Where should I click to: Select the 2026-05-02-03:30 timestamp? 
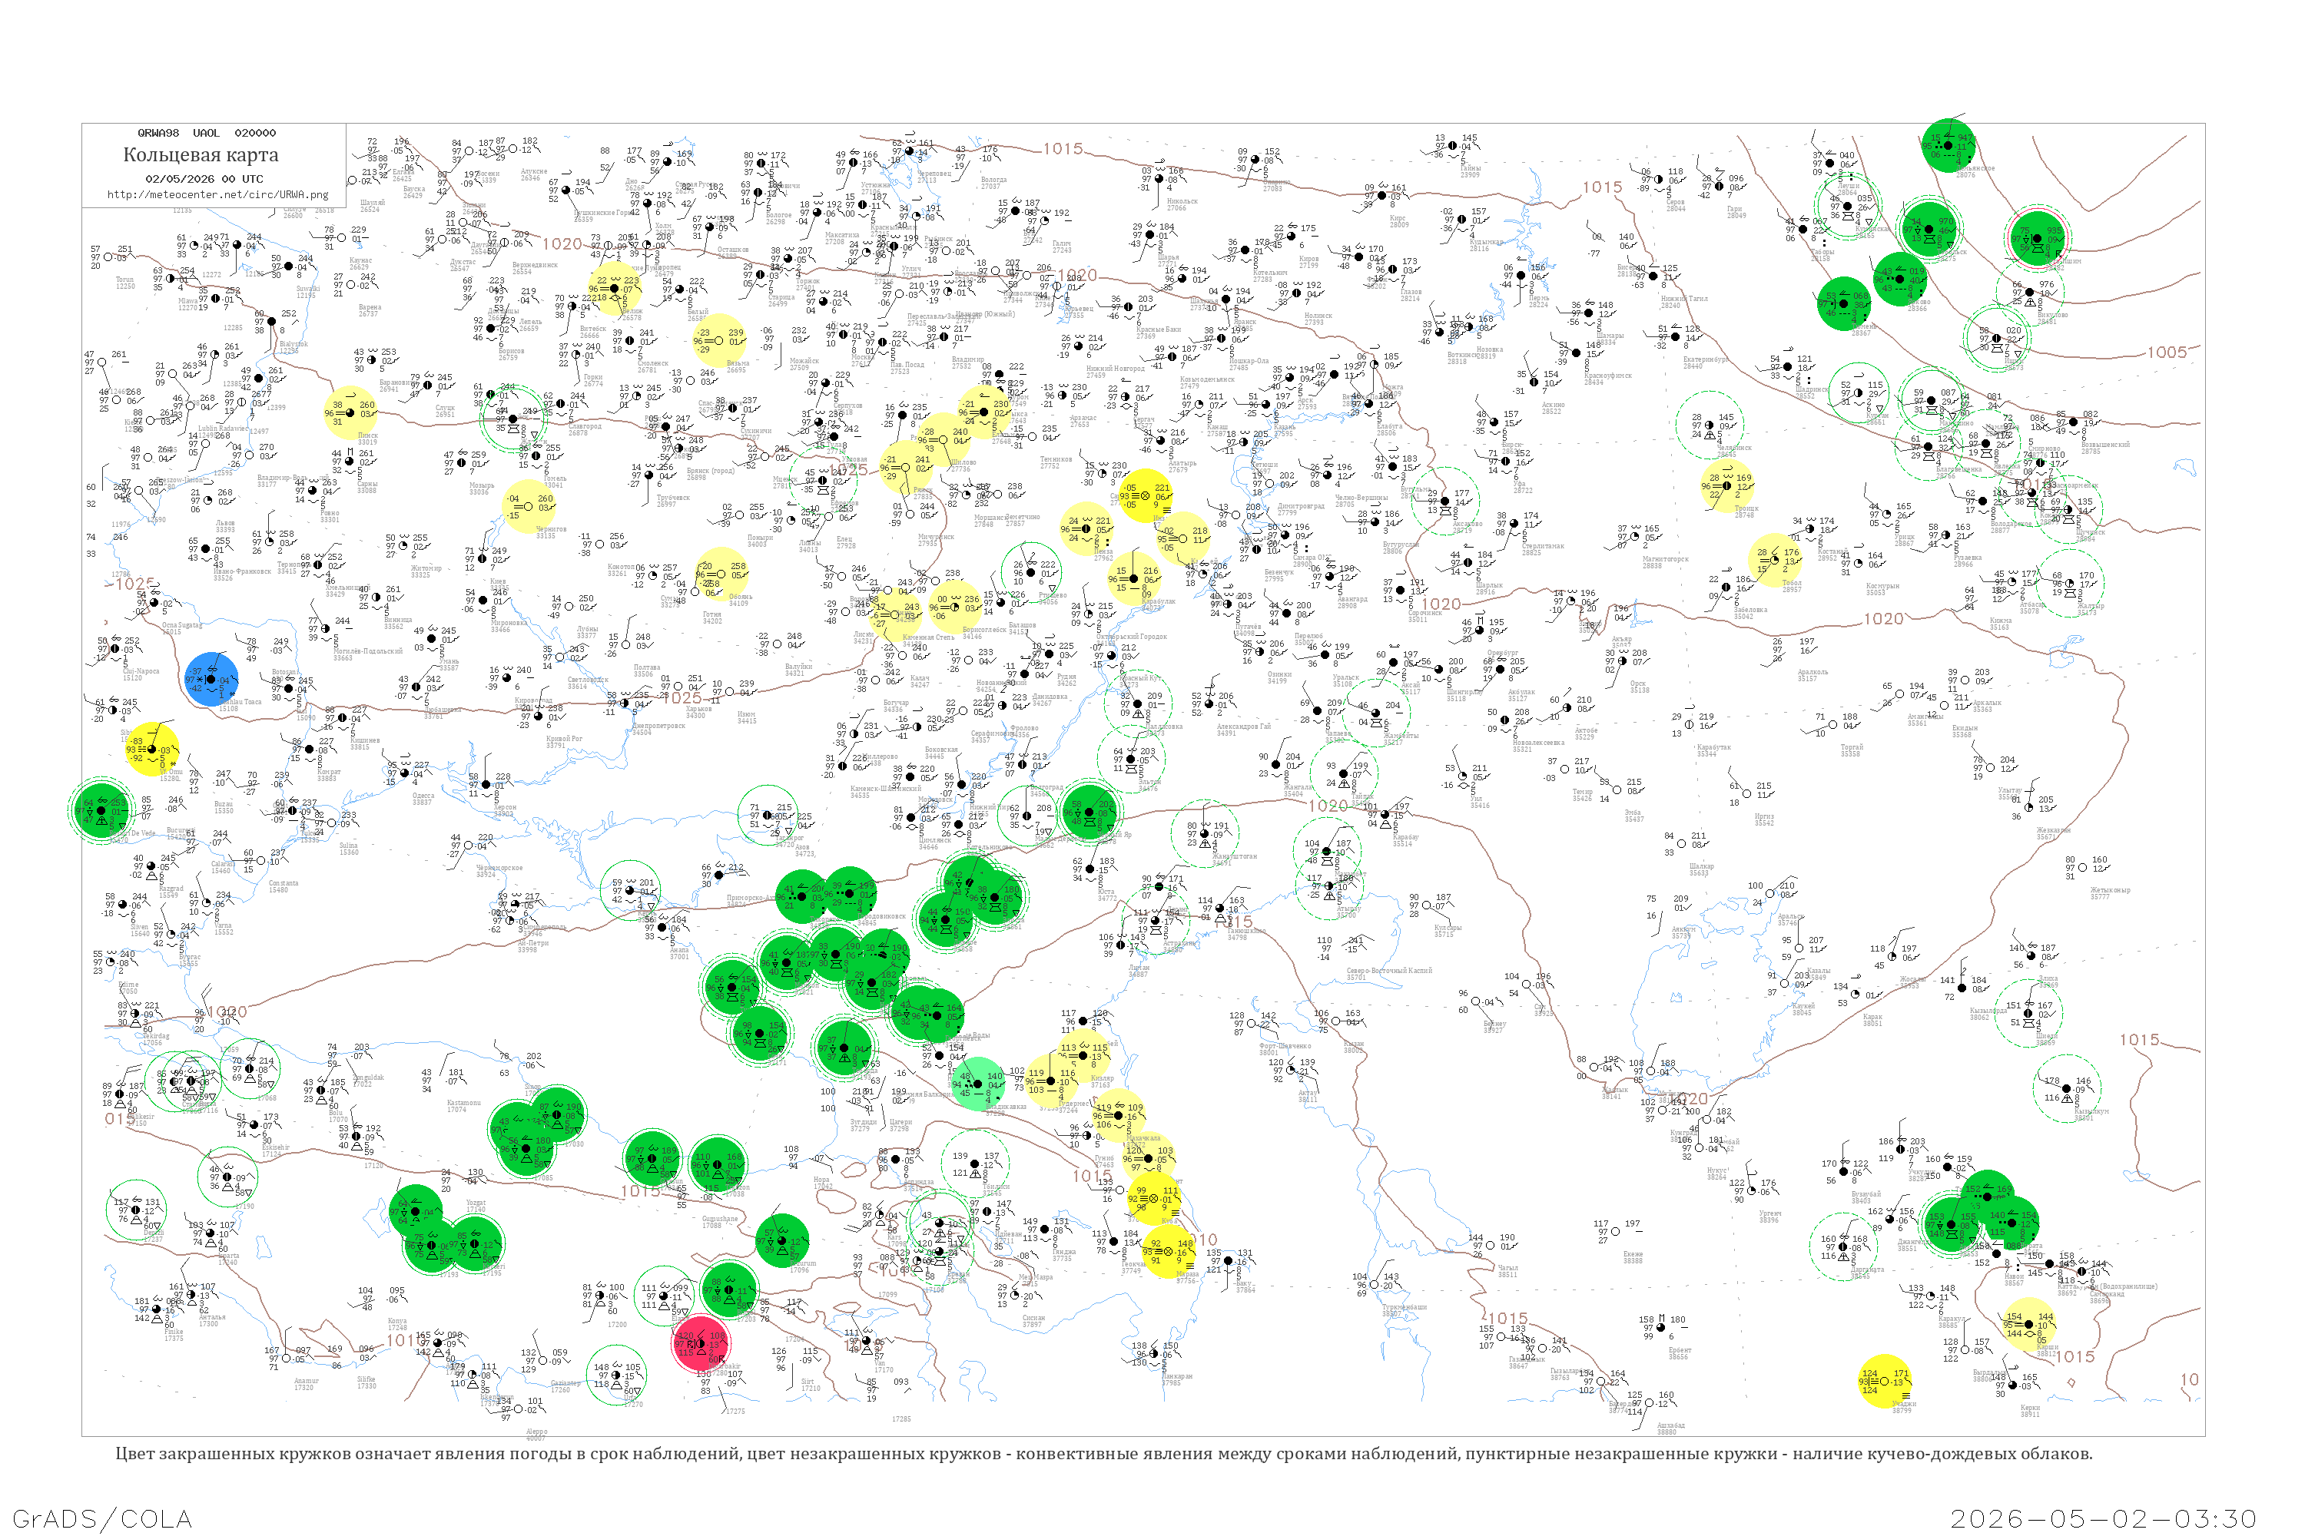pyautogui.click(x=2103, y=1518)
